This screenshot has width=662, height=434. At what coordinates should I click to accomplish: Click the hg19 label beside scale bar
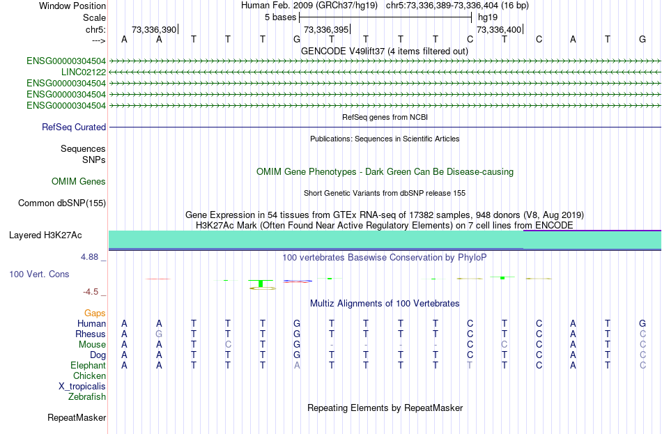(488, 17)
